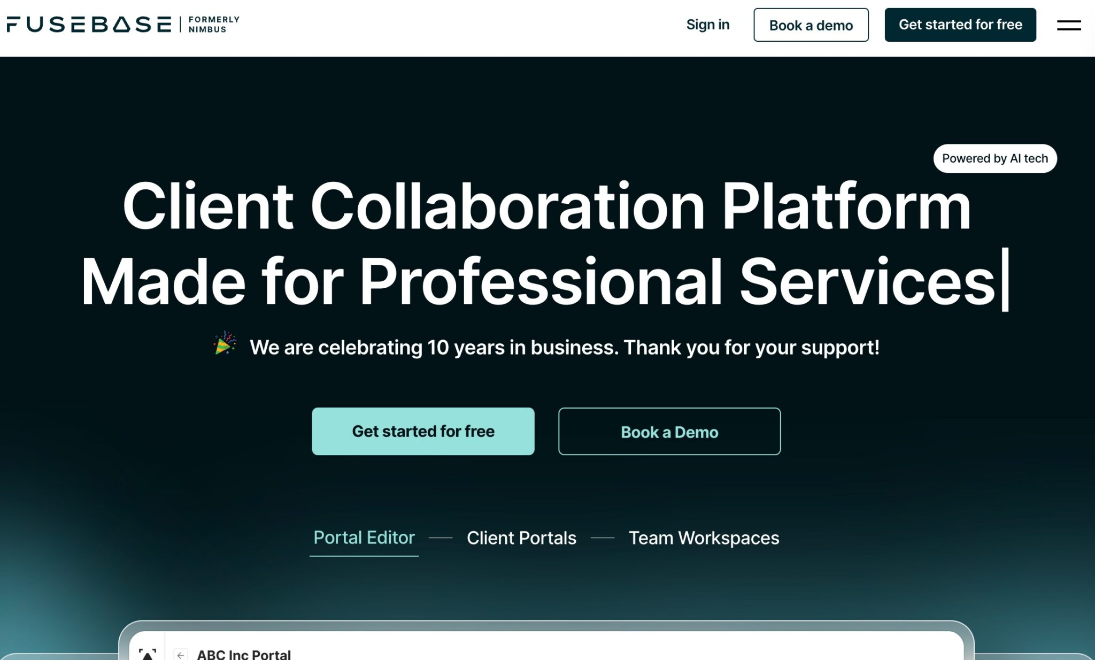
Task: Switch to the Client Portals tab
Action: point(521,538)
